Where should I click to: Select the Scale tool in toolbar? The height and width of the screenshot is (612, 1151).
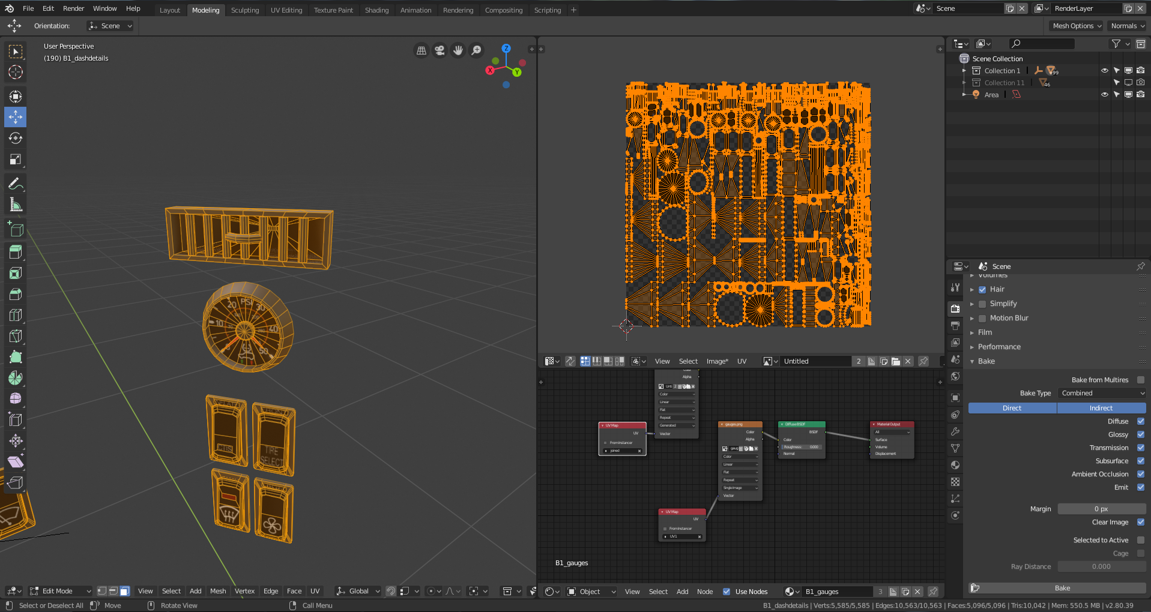[x=16, y=160]
